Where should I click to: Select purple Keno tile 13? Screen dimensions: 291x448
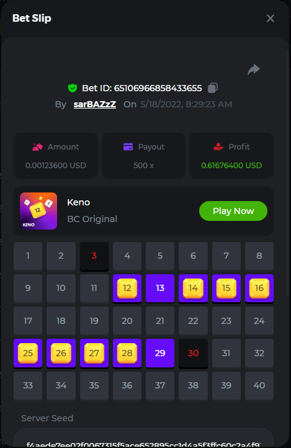160,289
